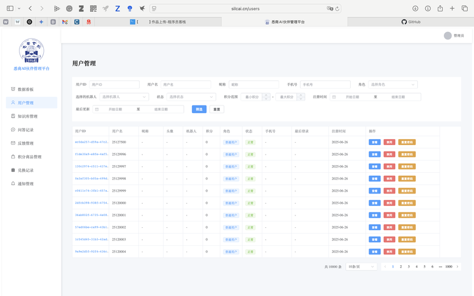Open the user ID link of user 25129998
This screenshot has height=296, width=474.
coord(91,179)
